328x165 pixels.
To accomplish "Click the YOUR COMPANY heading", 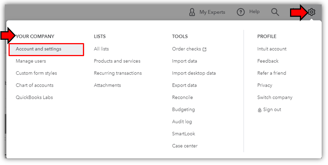I will pos(35,36).
